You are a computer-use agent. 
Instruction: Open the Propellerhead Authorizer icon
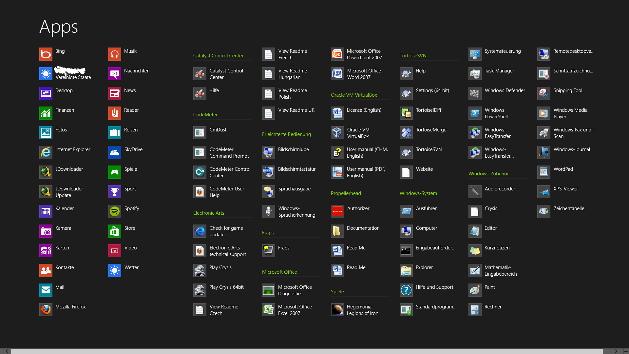coord(337,211)
